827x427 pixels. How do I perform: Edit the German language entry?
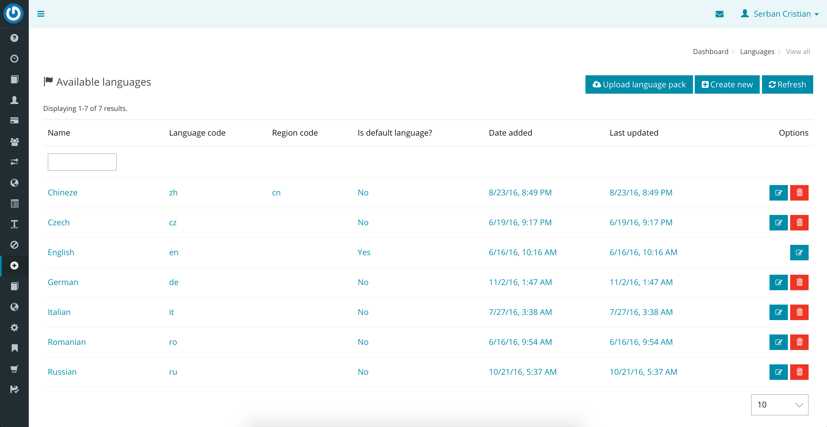778,282
